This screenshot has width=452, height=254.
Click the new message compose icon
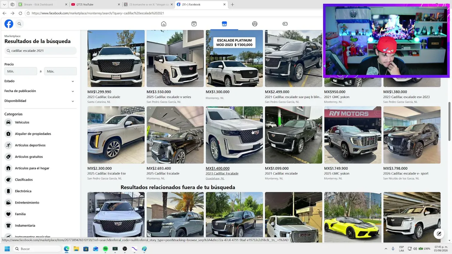pyautogui.click(x=439, y=234)
